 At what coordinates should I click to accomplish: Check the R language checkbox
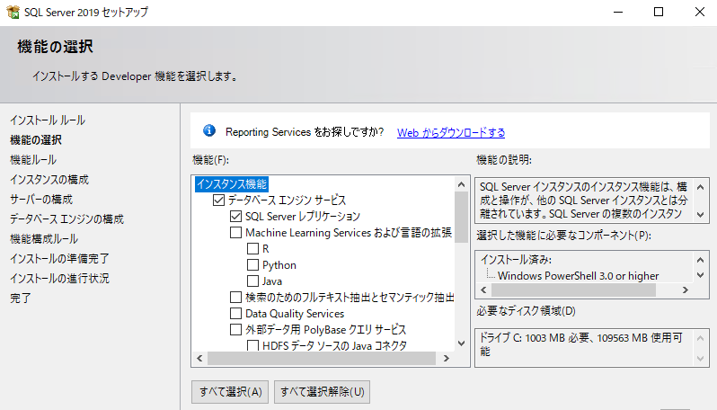point(252,248)
